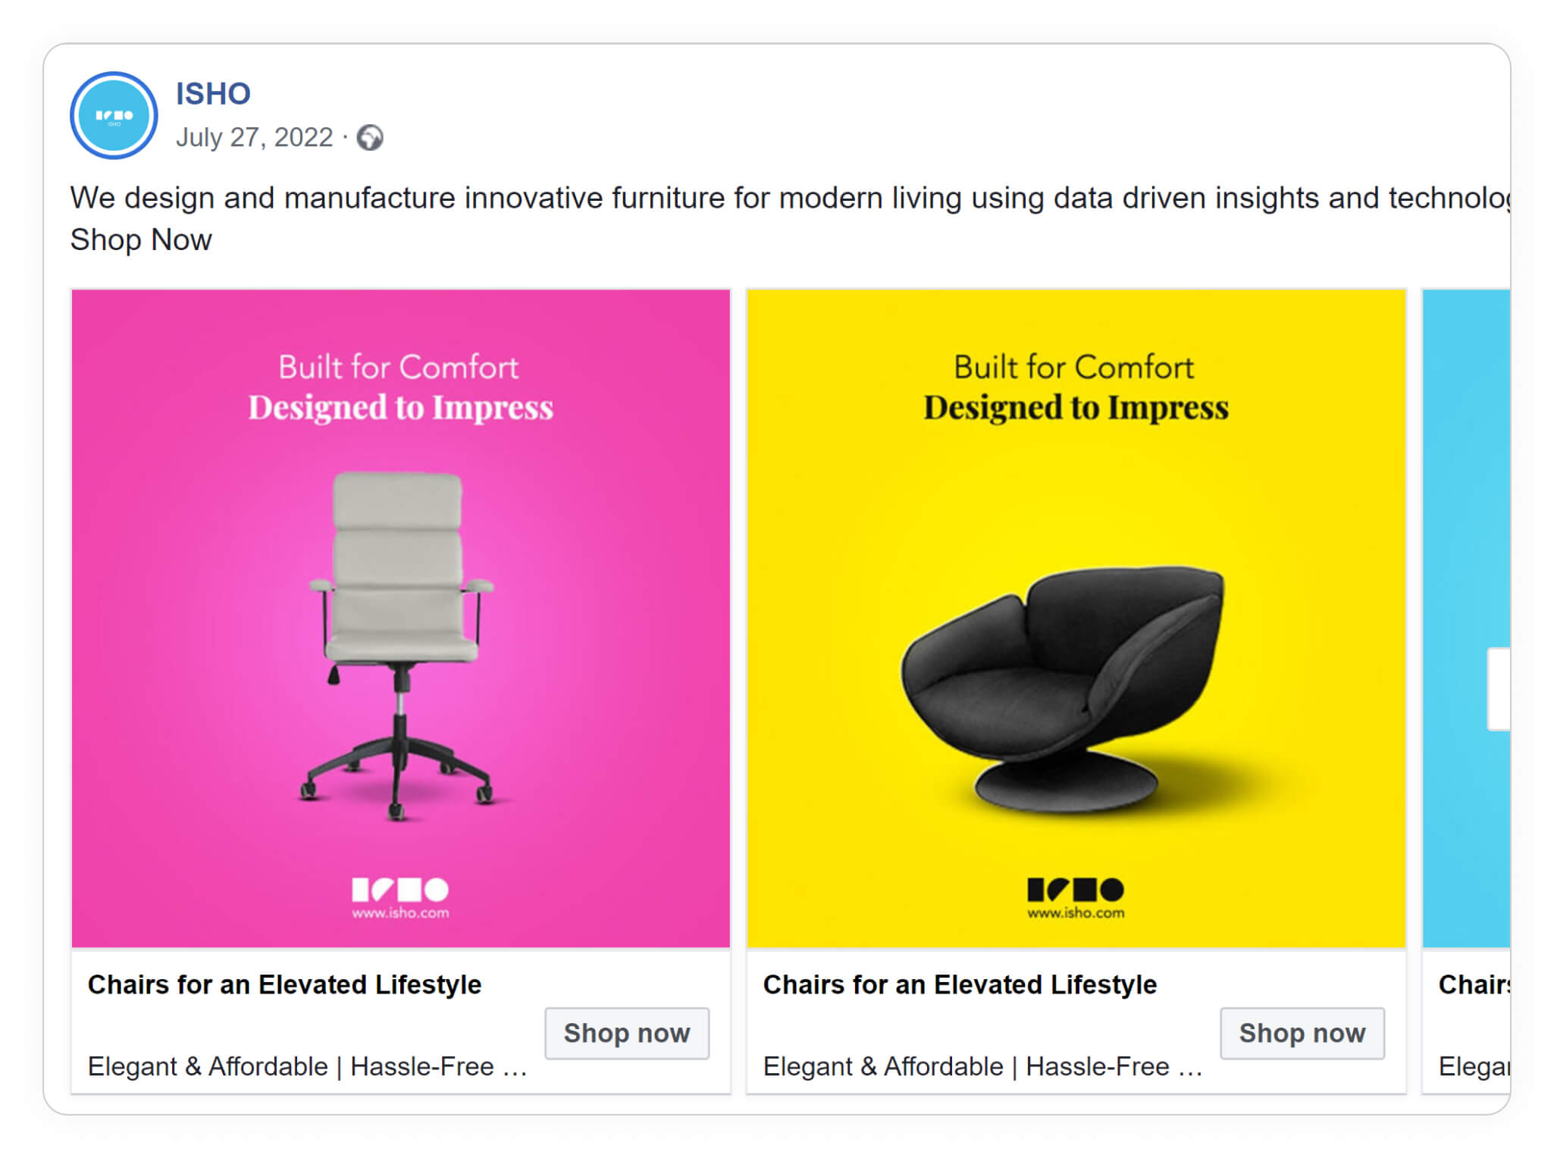Click 'Designed to Impress' text on yellow ad
Viewport: 1554px width, 1158px height.
(x=1075, y=408)
